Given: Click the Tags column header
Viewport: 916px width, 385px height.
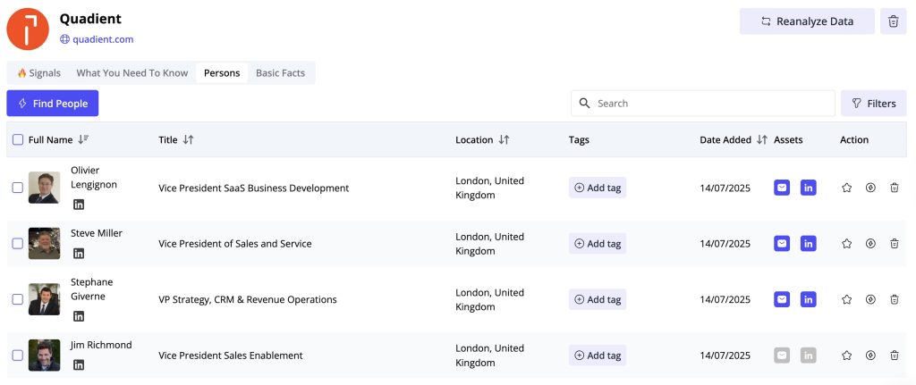Looking at the screenshot, I should pyautogui.click(x=579, y=139).
